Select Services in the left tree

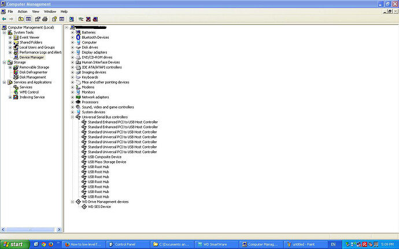(x=25, y=87)
